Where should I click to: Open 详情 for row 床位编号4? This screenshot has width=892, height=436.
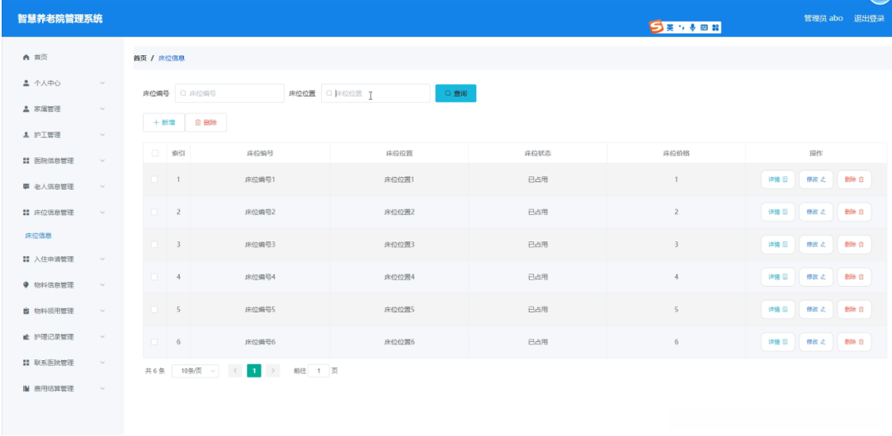tap(777, 277)
